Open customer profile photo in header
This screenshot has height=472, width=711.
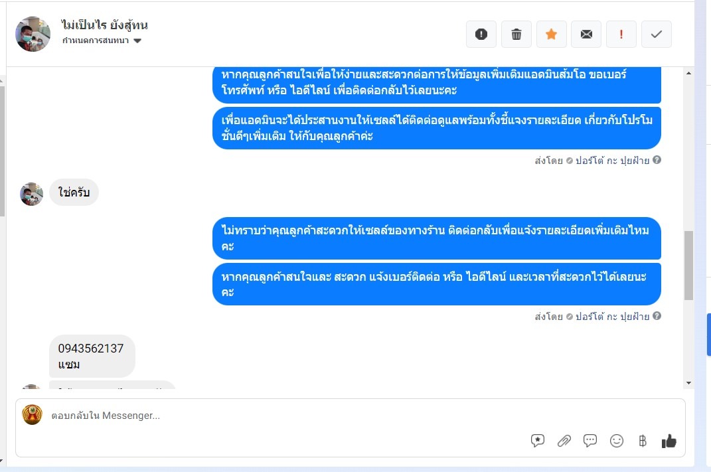[33, 34]
